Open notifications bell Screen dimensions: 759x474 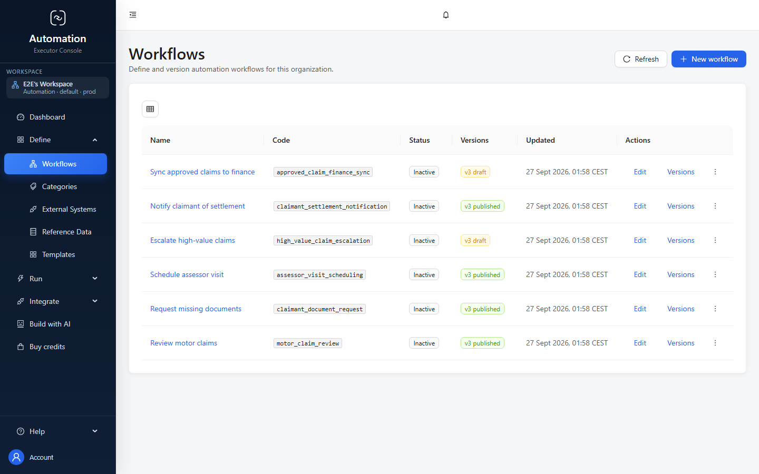click(446, 15)
